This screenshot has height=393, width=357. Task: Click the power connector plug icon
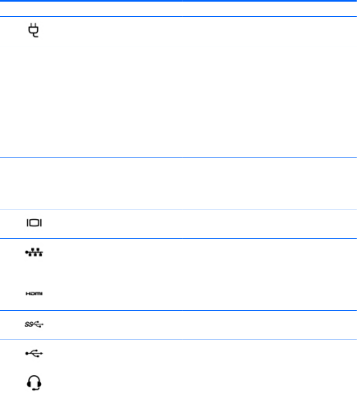pyautogui.click(x=33, y=30)
